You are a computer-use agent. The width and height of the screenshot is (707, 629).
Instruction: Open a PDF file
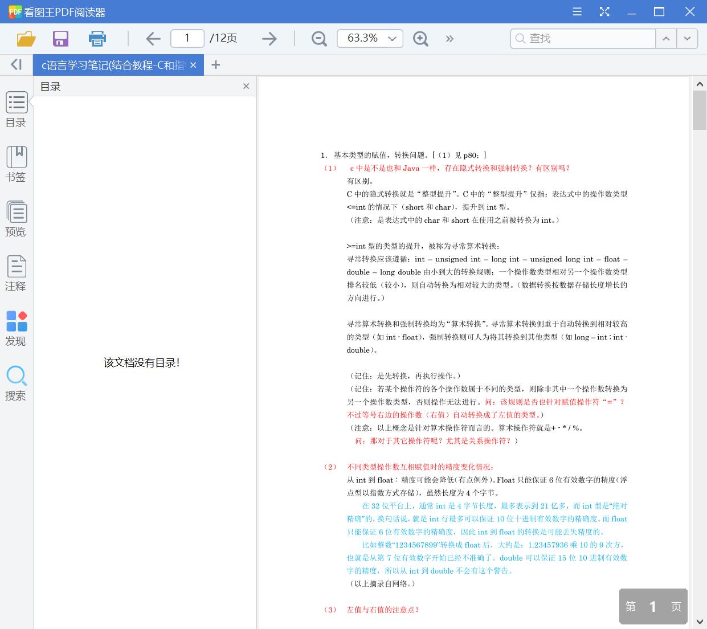tap(25, 38)
